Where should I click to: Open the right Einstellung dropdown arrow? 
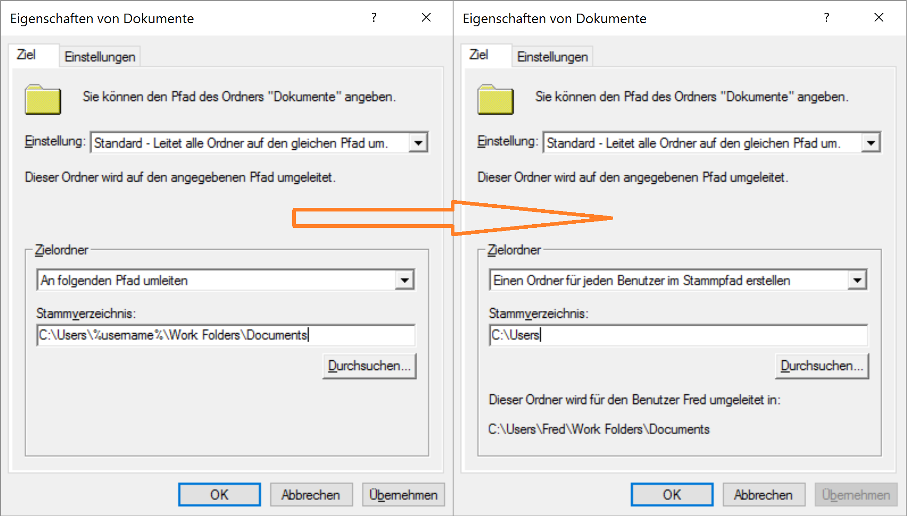(x=871, y=143)
